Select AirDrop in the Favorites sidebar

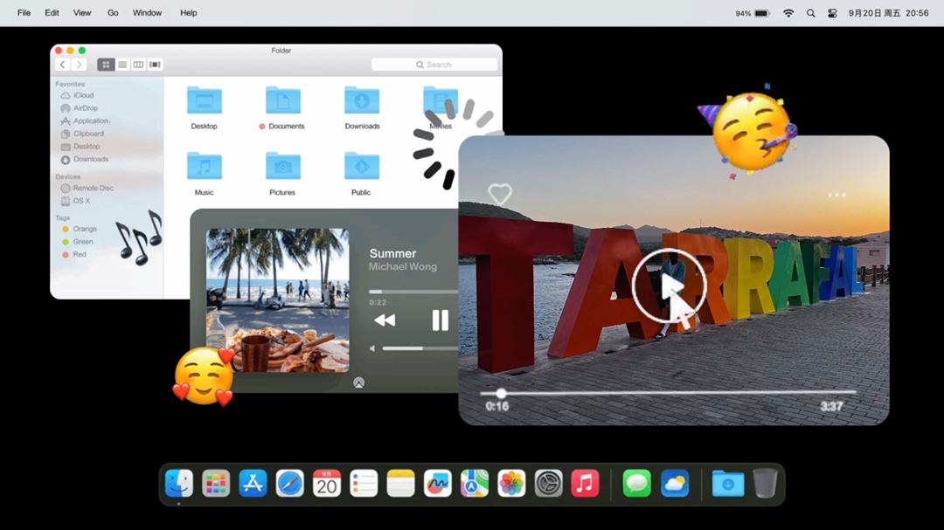pos(79,108)
